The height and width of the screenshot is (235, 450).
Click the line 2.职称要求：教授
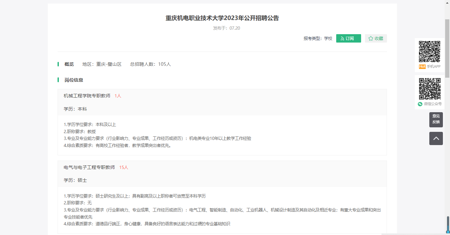pos(80,132)
